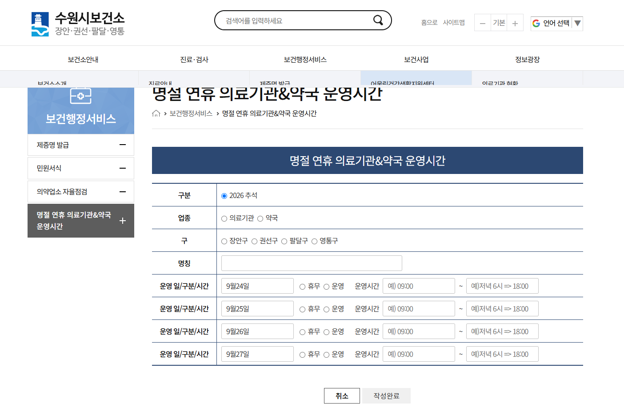Click the home breadcrumb icon
The image size is (624, 408).
pyautogui.click(x=156, y=113)
